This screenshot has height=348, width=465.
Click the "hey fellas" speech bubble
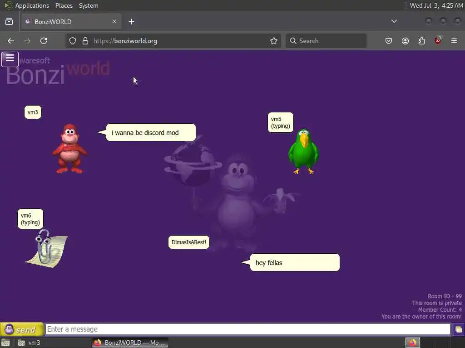point(295,262)
